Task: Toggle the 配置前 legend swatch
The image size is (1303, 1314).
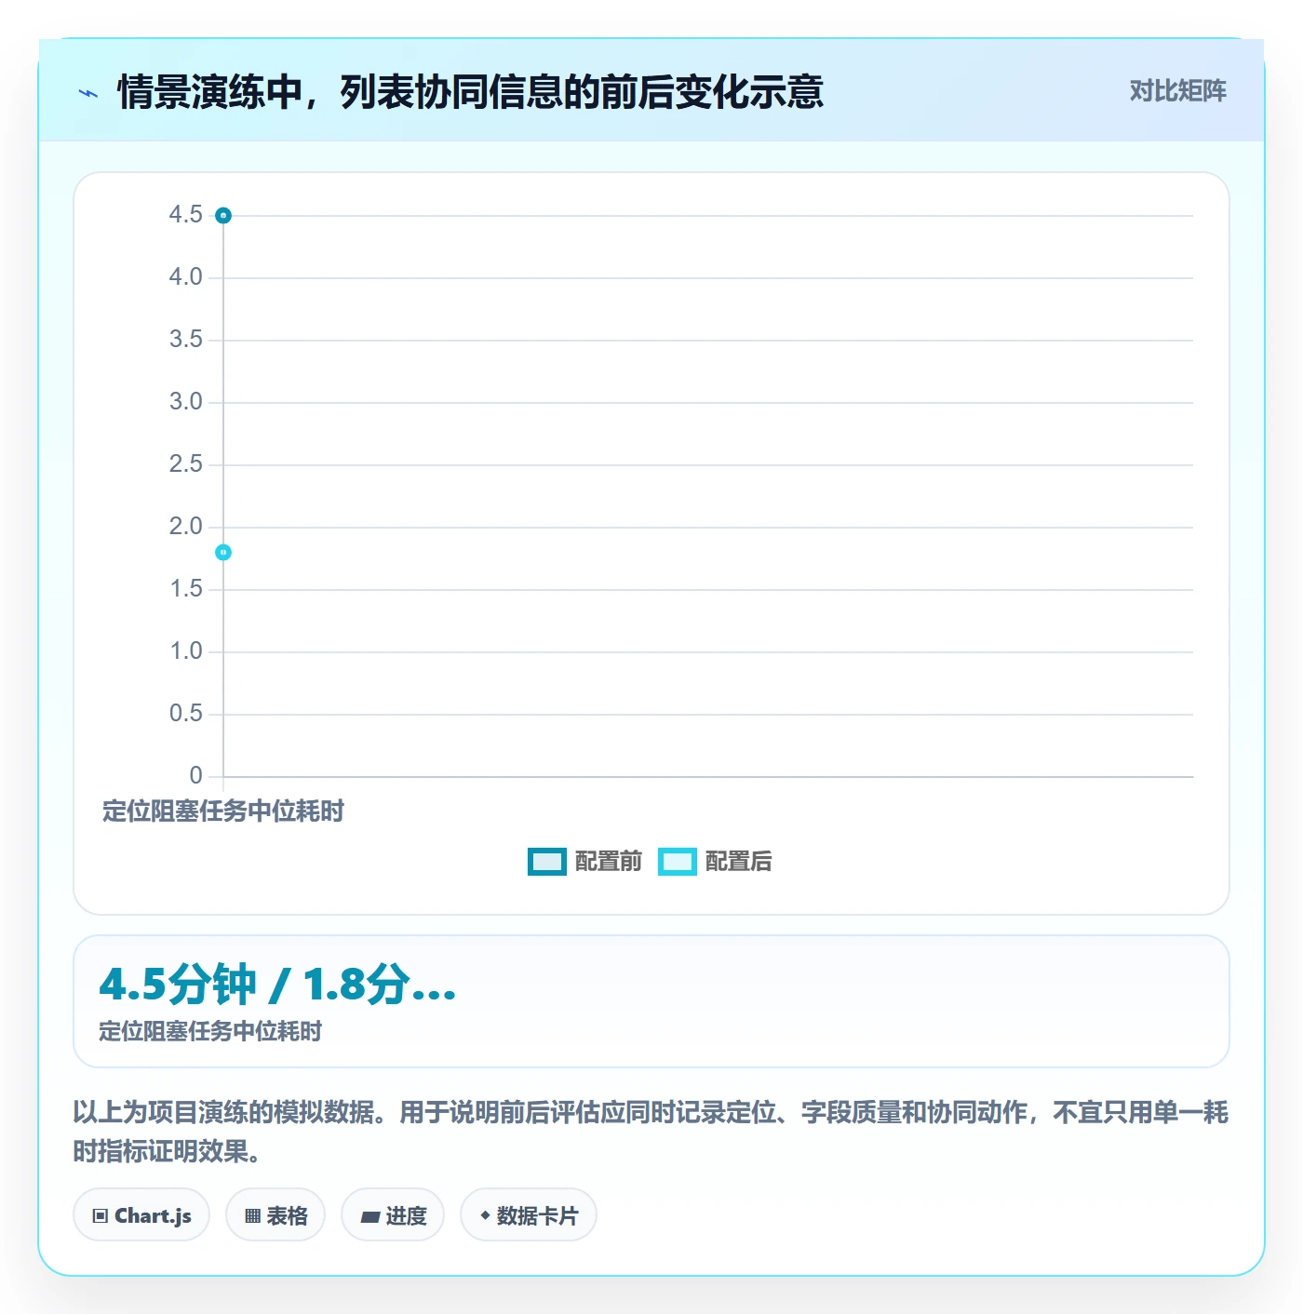Action: pyautogui.click(x=546, y=862)
